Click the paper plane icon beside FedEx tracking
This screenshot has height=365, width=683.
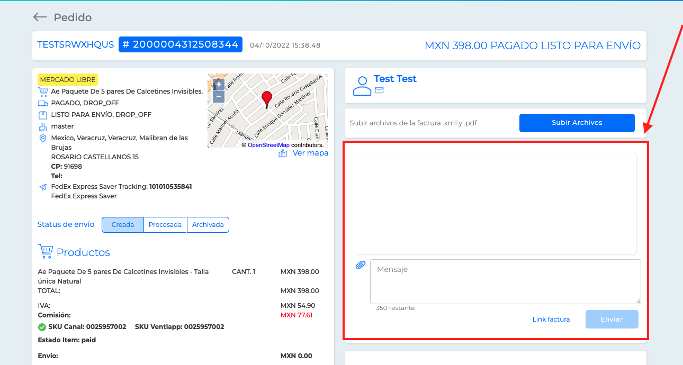point(43,187)
